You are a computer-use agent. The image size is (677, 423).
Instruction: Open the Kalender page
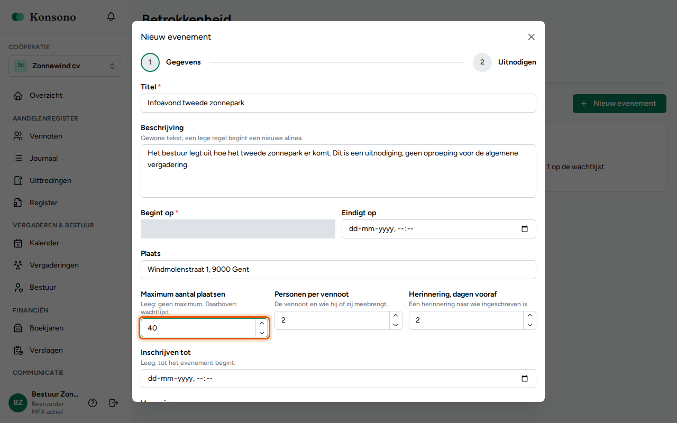tap(65, 243)
